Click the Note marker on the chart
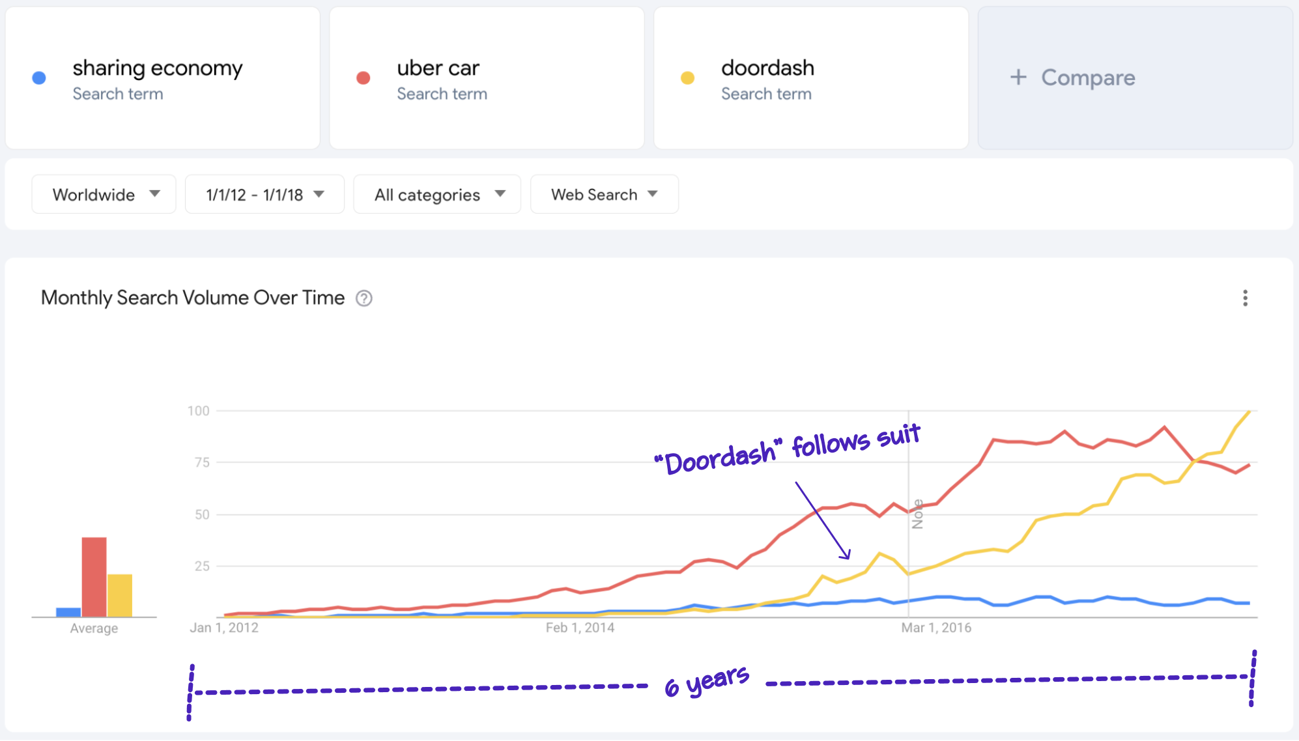 (x=917, y=514)
